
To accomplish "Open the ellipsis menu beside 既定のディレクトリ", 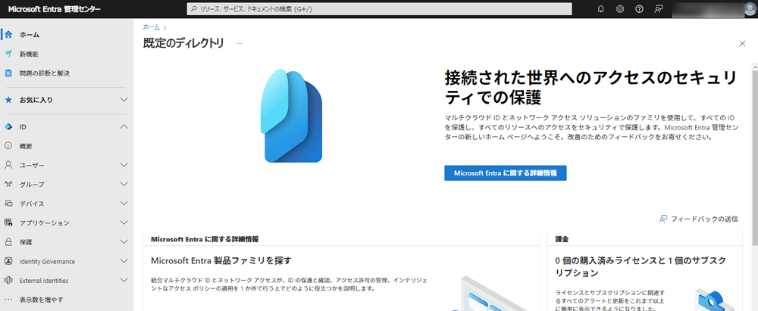I will (x=239, y=43).
